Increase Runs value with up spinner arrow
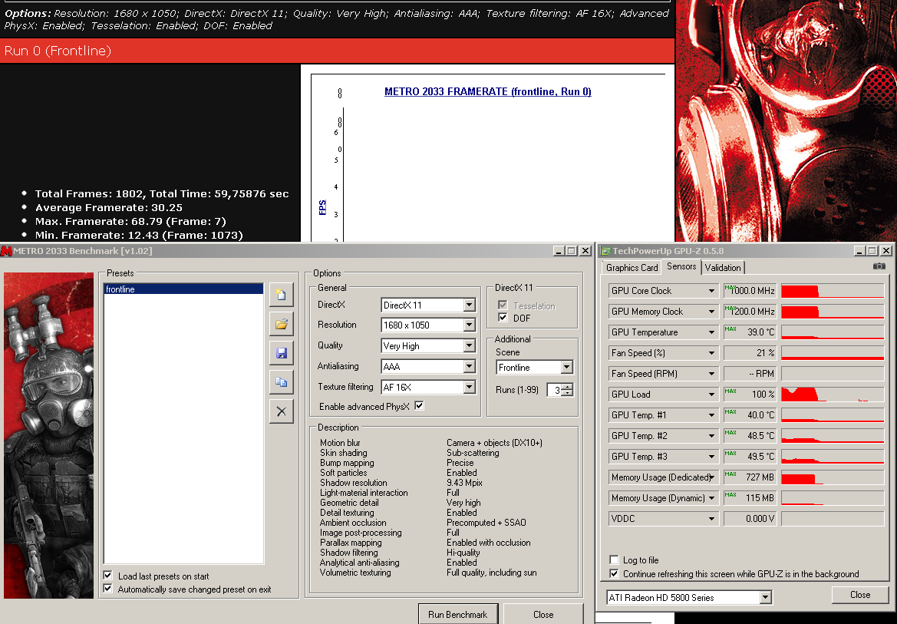This screenshot has height=624, width=897. click(x=567, y=387)
